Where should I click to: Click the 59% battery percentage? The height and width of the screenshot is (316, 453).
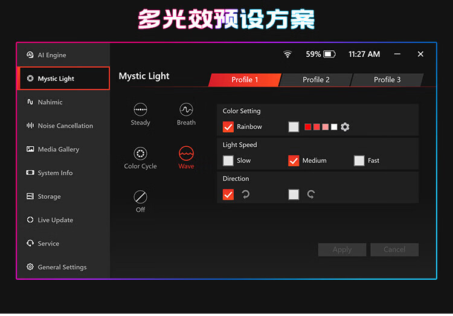(313, 54)
